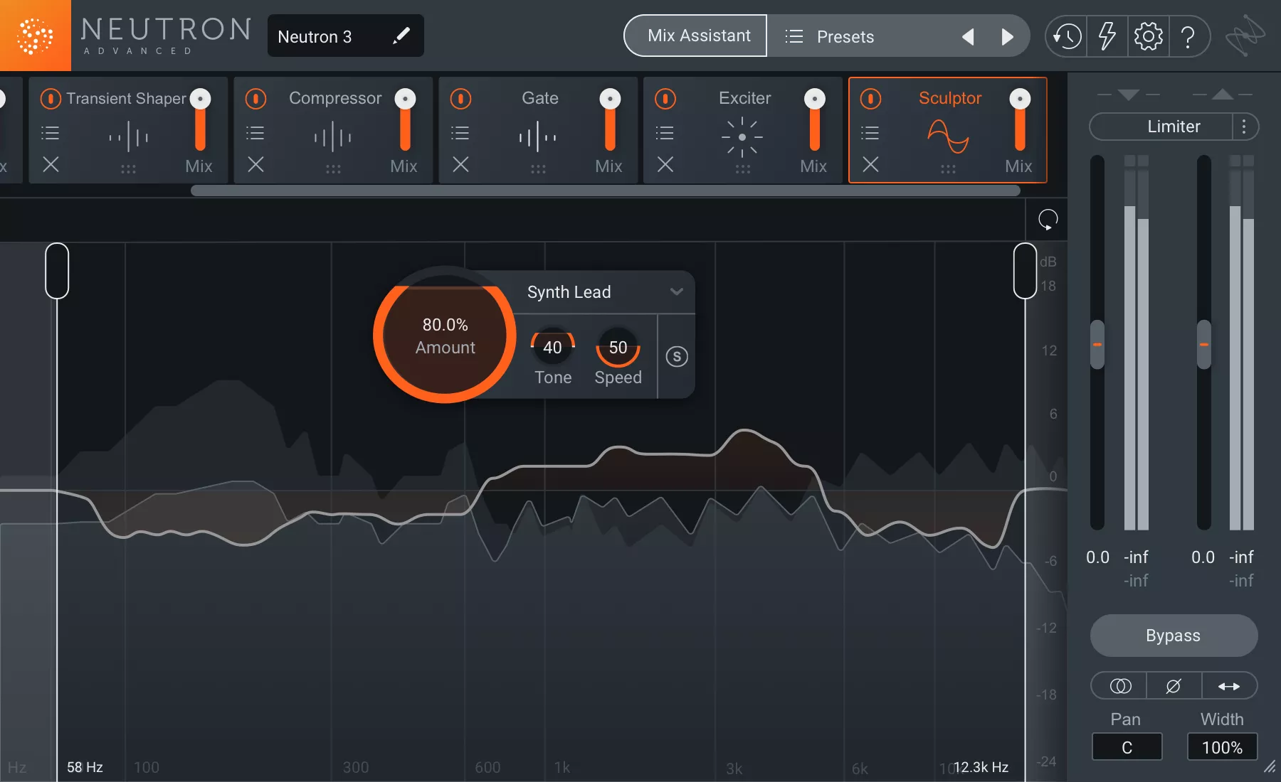1281x782 pixels.
Task: Click the plugin history icon in top bar
Action: (x=1065, y=36)
